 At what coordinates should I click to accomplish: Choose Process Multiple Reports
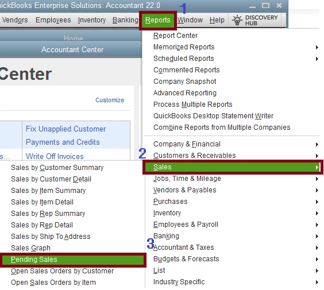click(192, 105)
